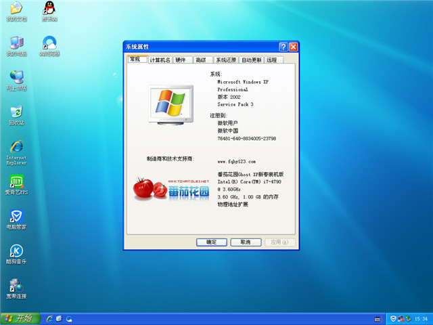Image resolution: width=433 pixels, height=325 pixels.
Task: Switch to the System Restore (系统还原) tab
Action: click(226, 60)
